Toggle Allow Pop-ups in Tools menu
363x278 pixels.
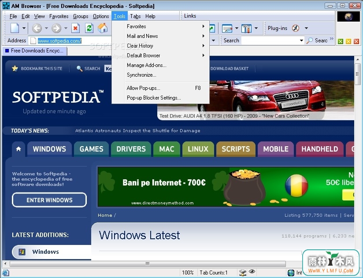[x=161, y=88]
